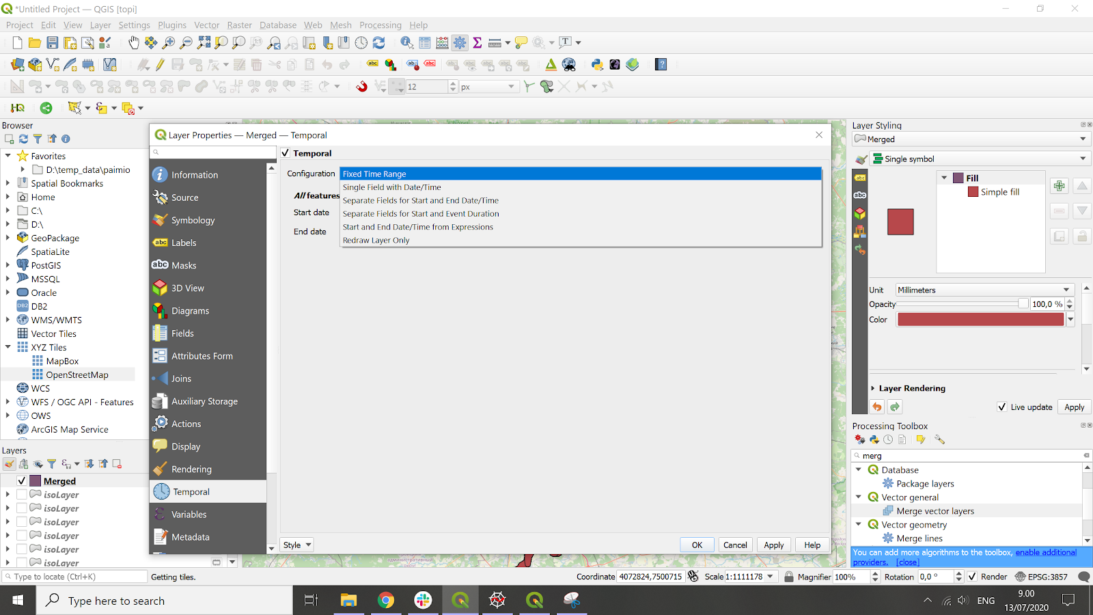
Task: Click Help in Layer Properties dialog
Action: point(812,545)
